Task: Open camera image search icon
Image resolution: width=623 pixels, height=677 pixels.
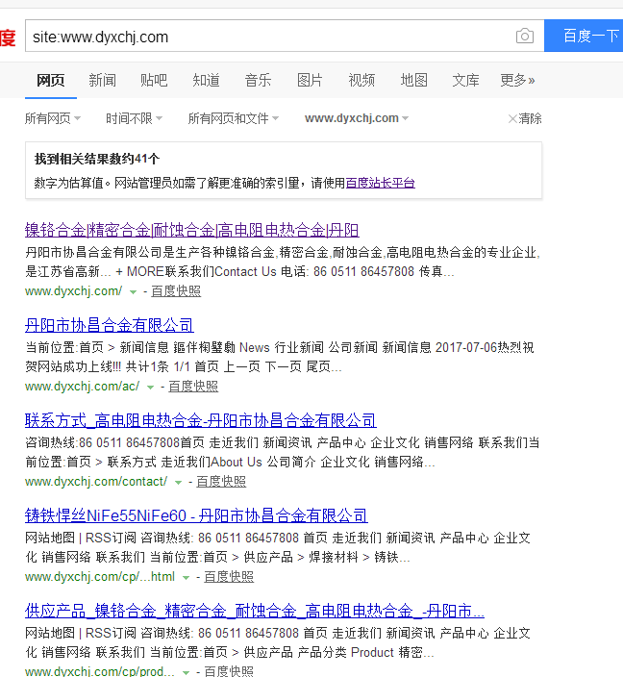Action: click(x=525, y=36)
